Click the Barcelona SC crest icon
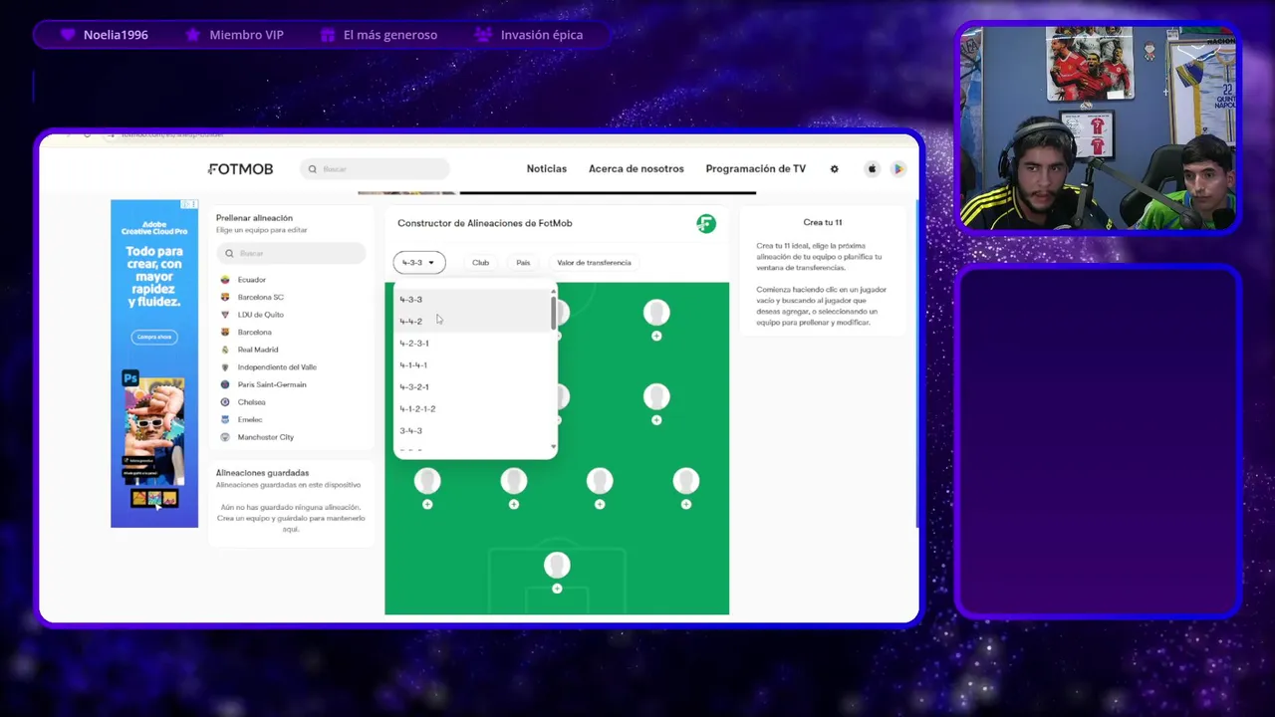 pyautogui.click(x=225, y=297)
